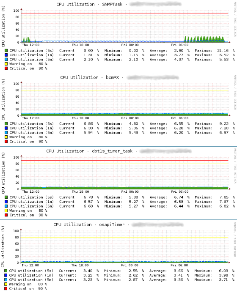Click 'CPU utilization (1m)' label in bcmRX legend
This screenshot has height=293, width=237.
click(32, 128)
